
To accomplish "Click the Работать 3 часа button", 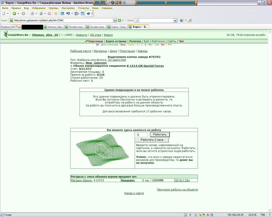I will point(152,140).
